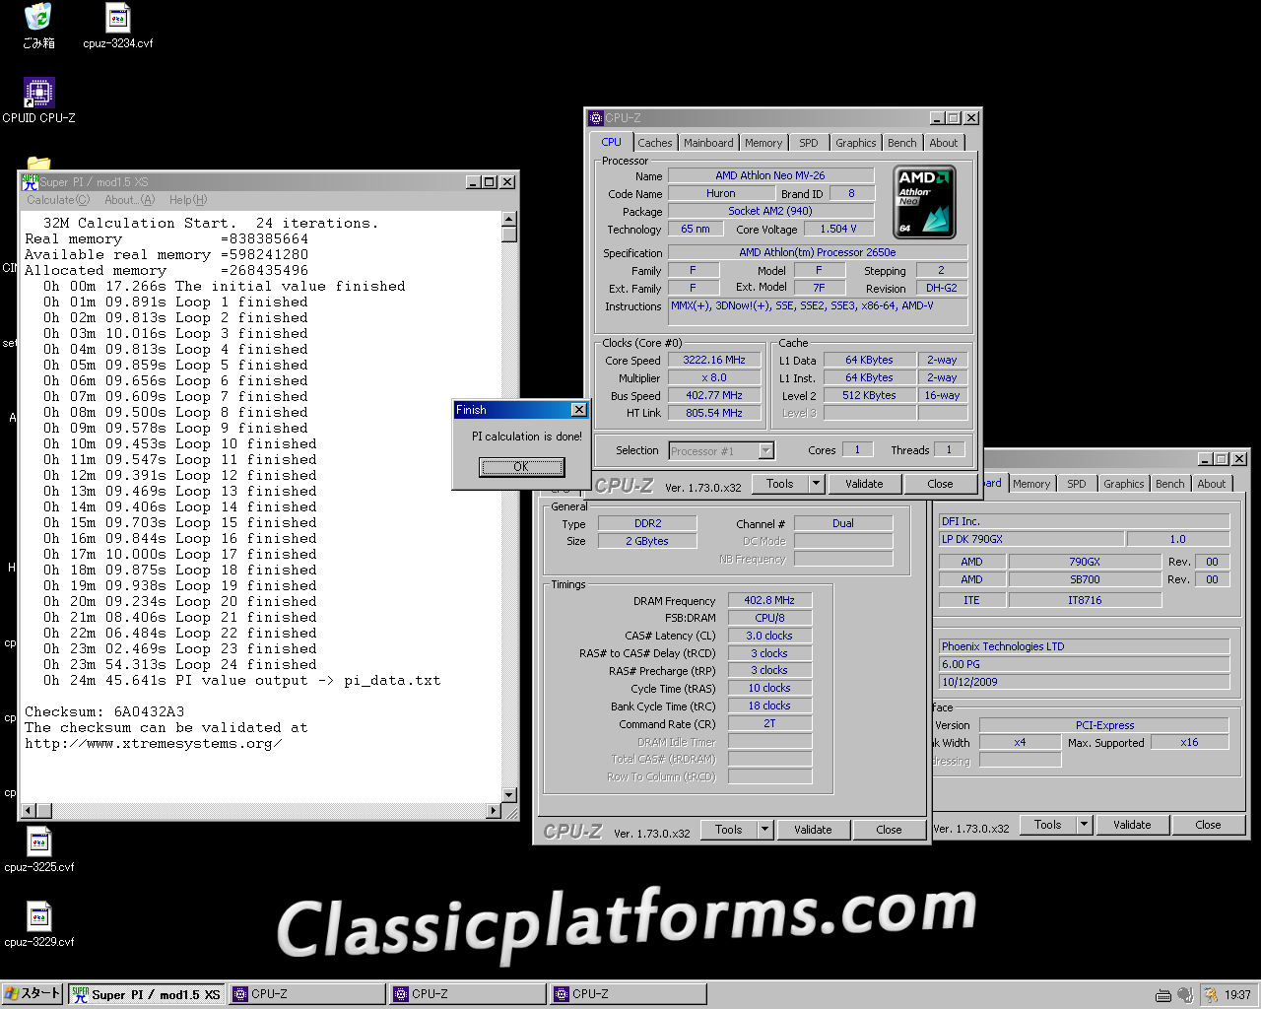Click Tools in the top CPU-Z window
Screen dimensions: 1261x1009
780,484
